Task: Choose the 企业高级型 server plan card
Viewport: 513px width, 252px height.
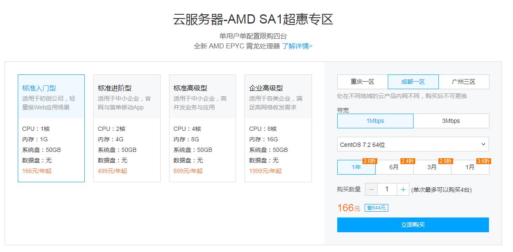Action: (x=278, y=128)
